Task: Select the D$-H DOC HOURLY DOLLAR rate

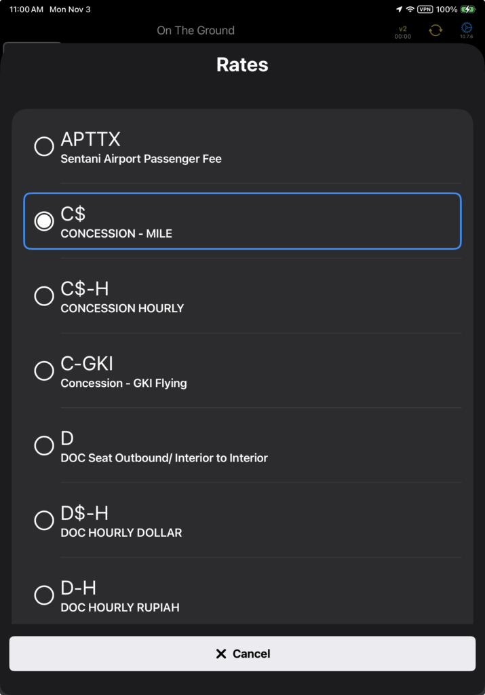Action: pyautogui.click(x=44, y=521)
